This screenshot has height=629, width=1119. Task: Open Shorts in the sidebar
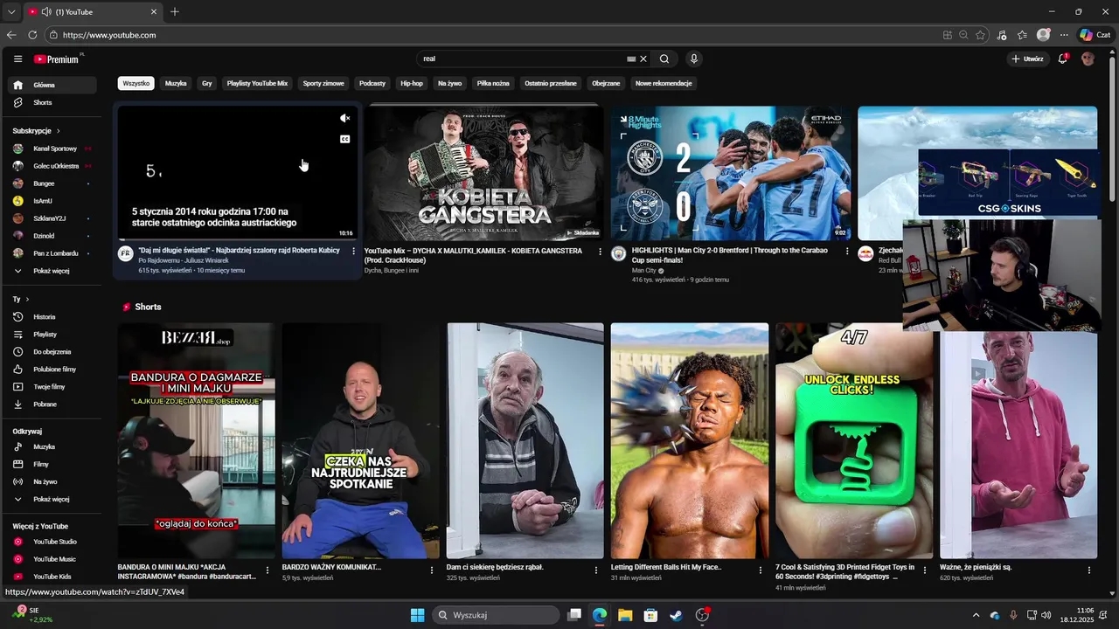coord(54,102)
